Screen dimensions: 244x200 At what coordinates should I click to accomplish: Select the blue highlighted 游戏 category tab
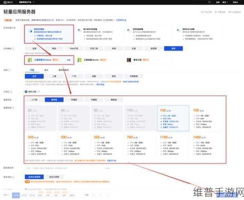tap(174, 48)
